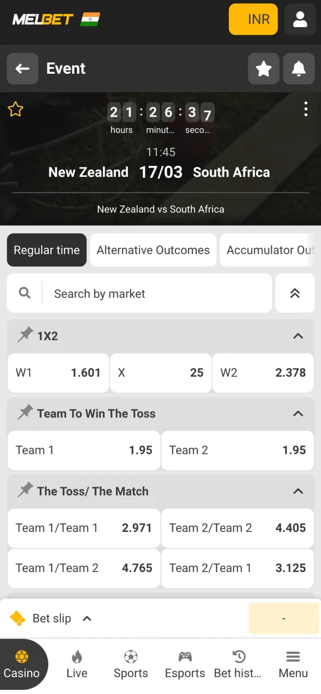Open the user account icon
The image size is (321, 694).
click(x=300, y=19)
